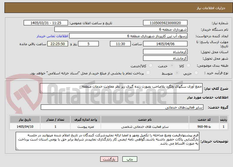The image size is (233, 167).
Task: Click service code cell ط-96-960
Action: click(204, 127)
